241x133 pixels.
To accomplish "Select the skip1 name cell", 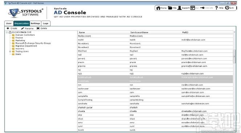I will [81, 119].
